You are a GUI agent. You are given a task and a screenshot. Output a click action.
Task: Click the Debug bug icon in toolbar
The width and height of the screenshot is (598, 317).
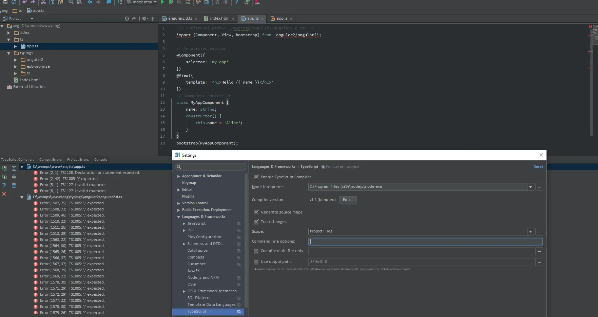tap(171, 2)
